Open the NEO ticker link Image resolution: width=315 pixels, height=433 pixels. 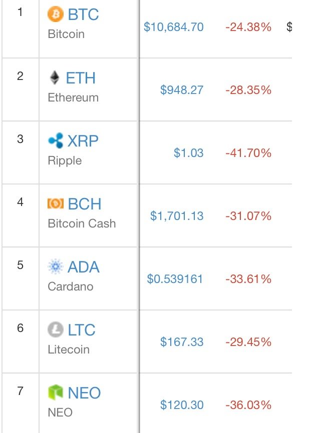(x=84, y=393)
